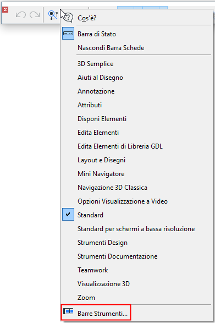This screenshot has height=323, width=215.
Task: Enable the Aiuti al Disegno toolbar
Action: point(137,78)
